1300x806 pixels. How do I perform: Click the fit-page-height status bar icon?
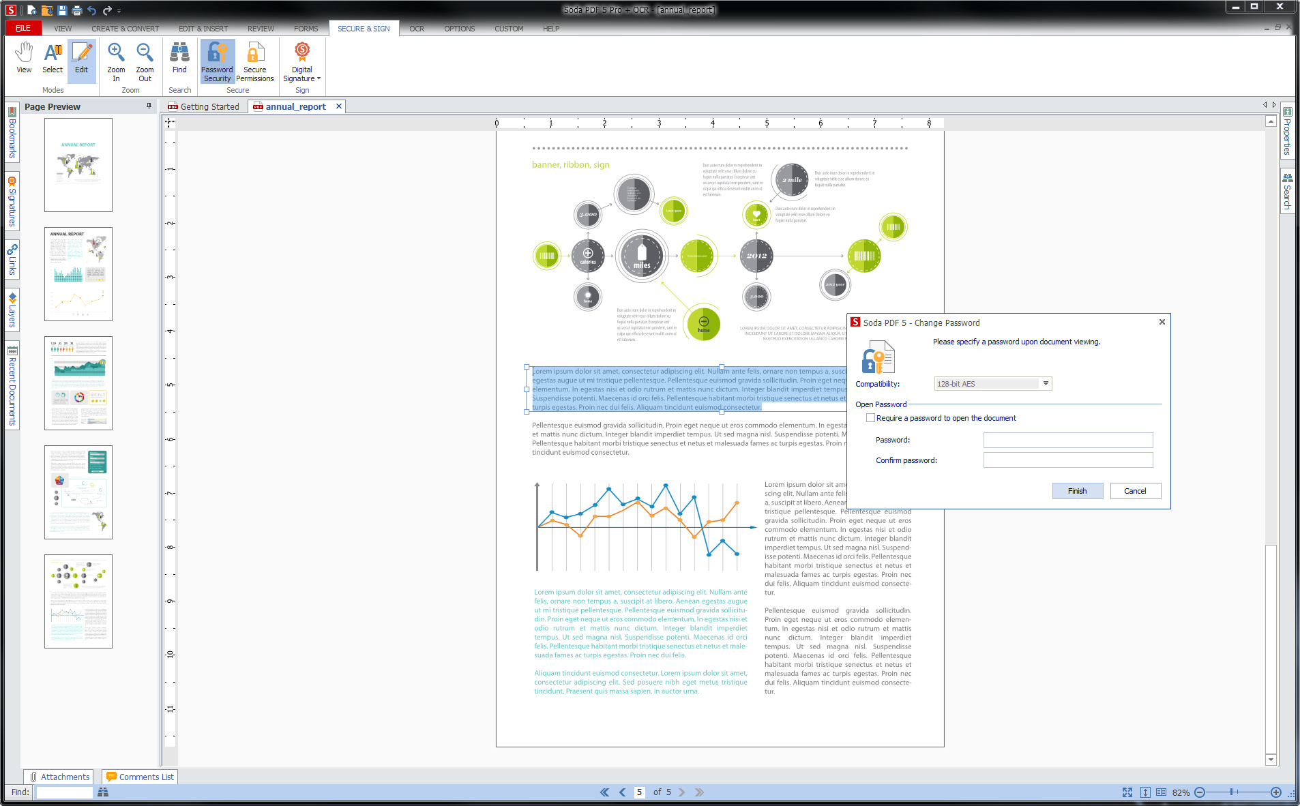pyautogui.click(x=1145, y=792)
